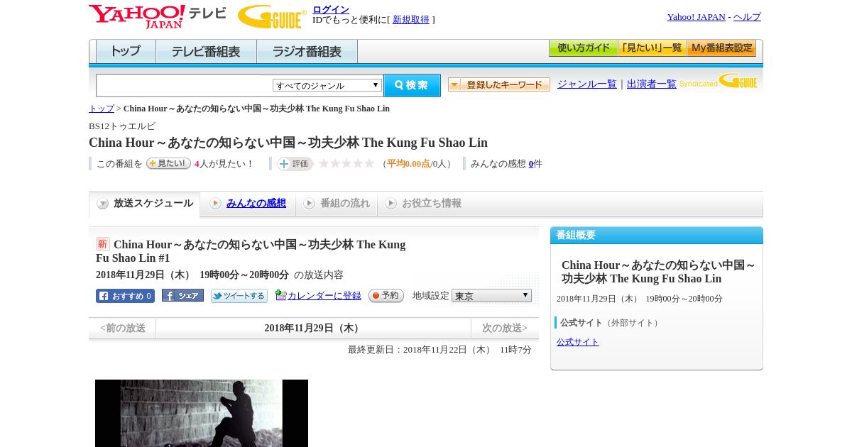Screen dimensions: 852x447
Task: Open the 出演者一覧 link
Action: 652,84
